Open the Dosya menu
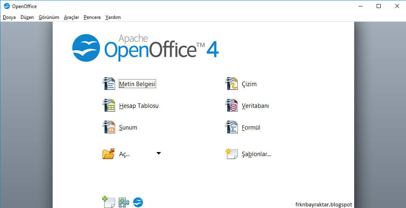Image resolution: width=406 pixels, height=208 pixels. pos(9,17)
